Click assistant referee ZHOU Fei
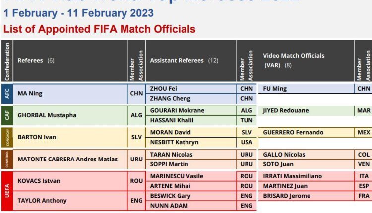Viewport: 372px width, 213px height. (164, 89)
